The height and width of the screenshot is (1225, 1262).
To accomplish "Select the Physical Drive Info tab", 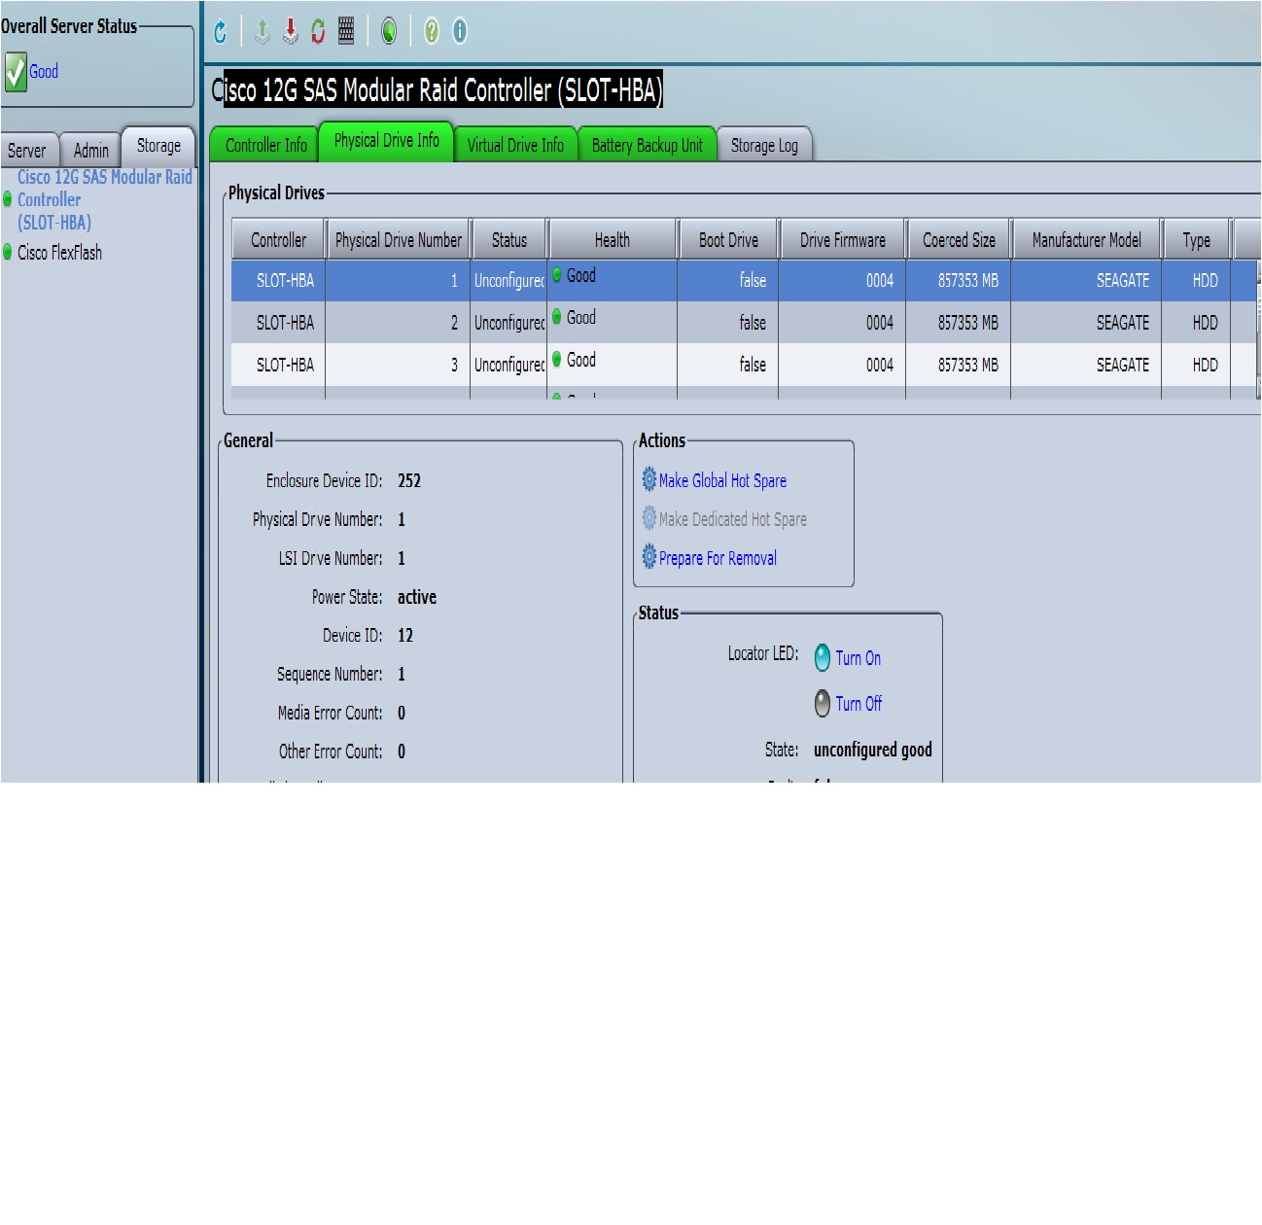I will click(x=386, y=141).
